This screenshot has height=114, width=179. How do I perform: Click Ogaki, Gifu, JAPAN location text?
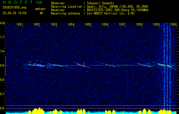(x=118, y=7)
